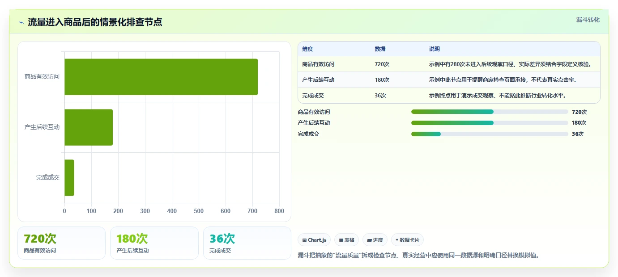Open the Chart.js chip
The height and width of the screenshot is (277, 618).
(x=314, y=240)
